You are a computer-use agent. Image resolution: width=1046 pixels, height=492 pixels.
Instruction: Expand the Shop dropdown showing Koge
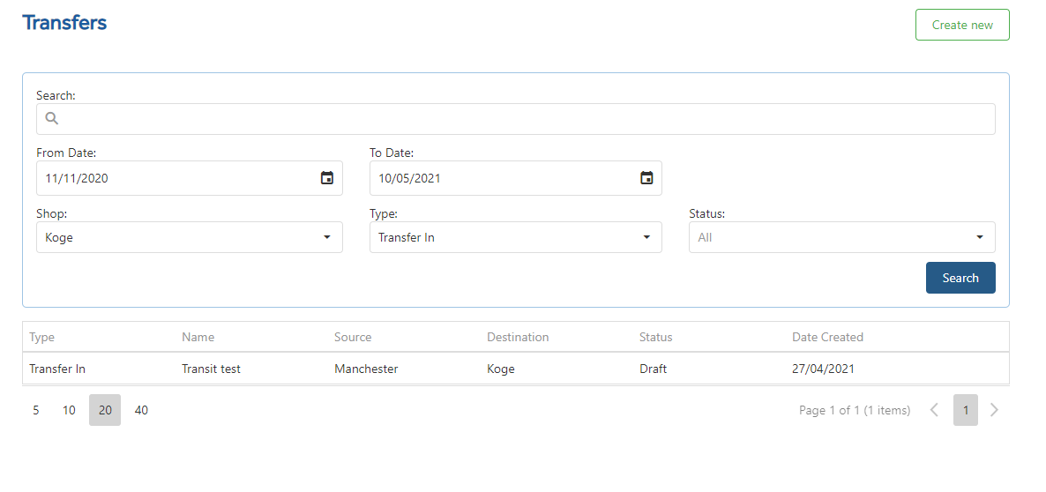tap(190, 237)
